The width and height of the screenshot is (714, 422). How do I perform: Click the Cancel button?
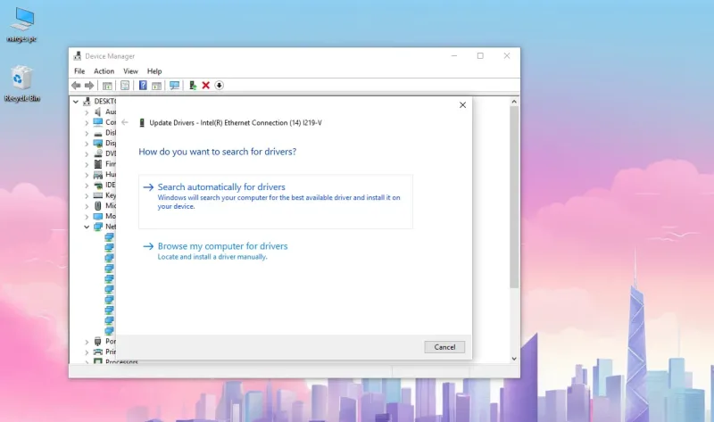444,347
